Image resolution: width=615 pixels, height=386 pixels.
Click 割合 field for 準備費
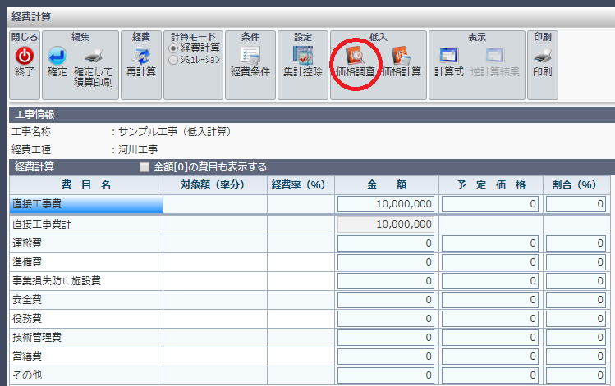pyautogui.click(x=576, y=262)
